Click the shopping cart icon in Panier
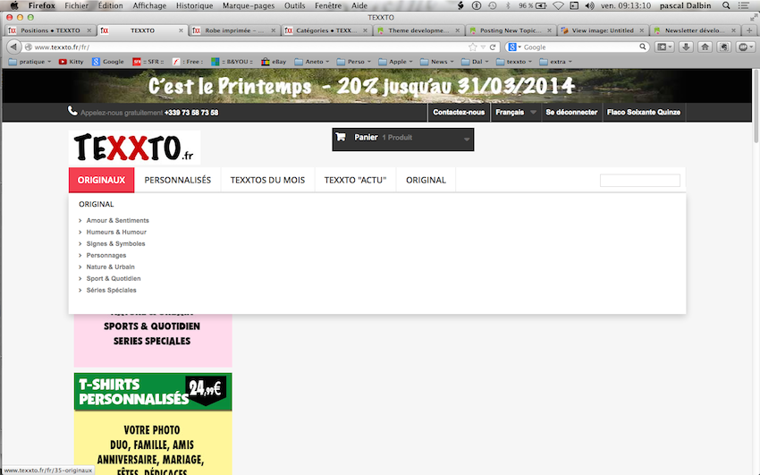Screen dimensions: 760x475 click(x=341, y=137)
